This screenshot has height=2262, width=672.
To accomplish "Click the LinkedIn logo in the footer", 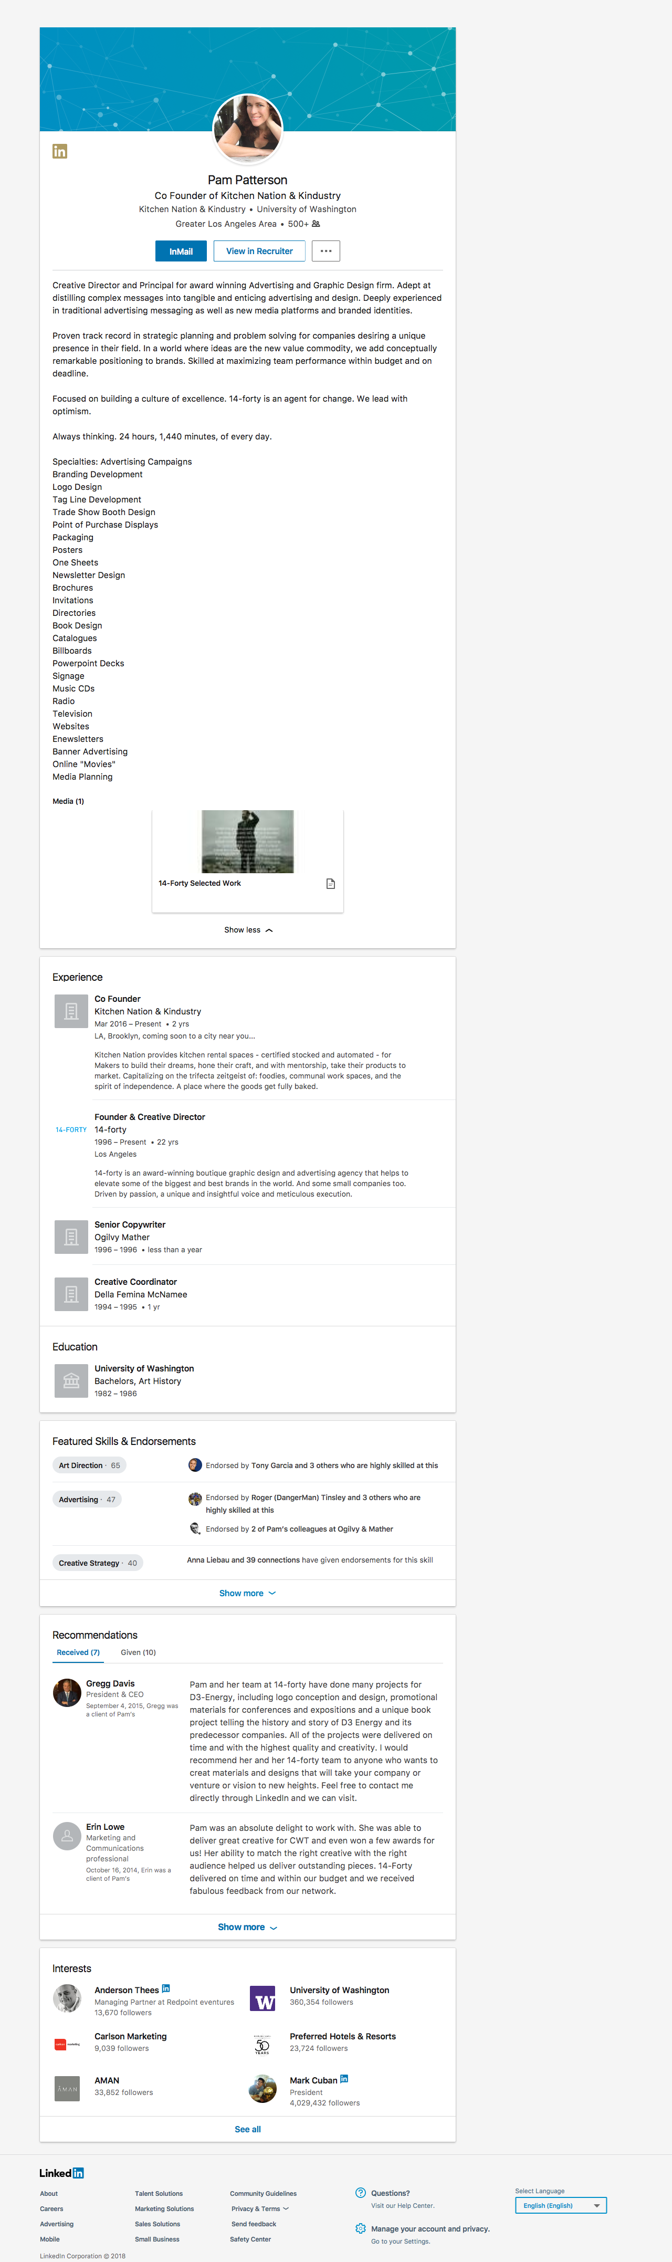I will point(61,2172).
